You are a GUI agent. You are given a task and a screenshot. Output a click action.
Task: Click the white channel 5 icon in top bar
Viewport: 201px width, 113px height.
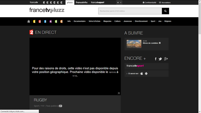tap(58, 3)
